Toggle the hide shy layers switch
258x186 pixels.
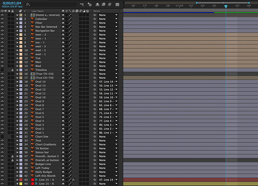[x=97, y=4]
